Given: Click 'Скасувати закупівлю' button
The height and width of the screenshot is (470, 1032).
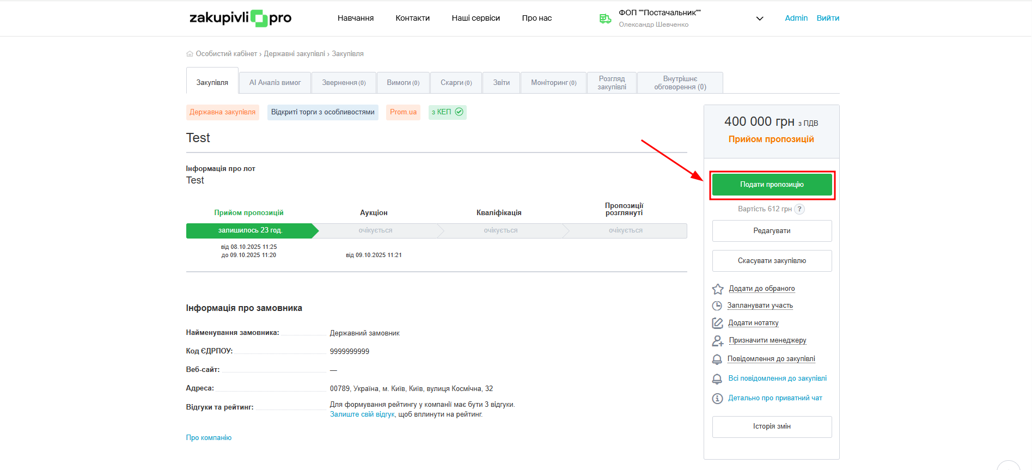Looking at the screenshot, I should click(772, 261).
